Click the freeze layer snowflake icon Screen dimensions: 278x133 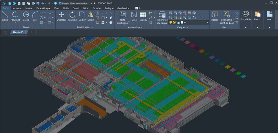coord(180,13)
